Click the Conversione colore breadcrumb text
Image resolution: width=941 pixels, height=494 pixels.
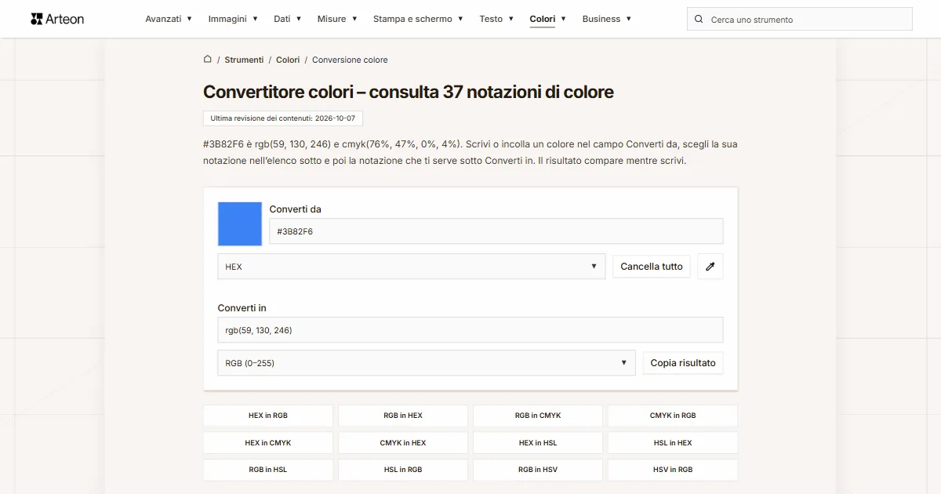pos(350,60)
